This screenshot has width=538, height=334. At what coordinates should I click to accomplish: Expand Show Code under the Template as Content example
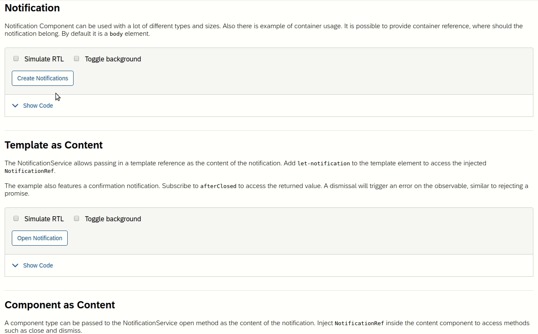coord(38,265)
